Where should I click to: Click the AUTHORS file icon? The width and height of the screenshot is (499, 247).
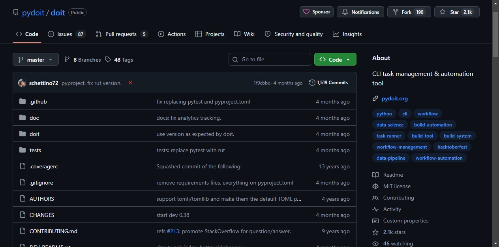(23, 199)
